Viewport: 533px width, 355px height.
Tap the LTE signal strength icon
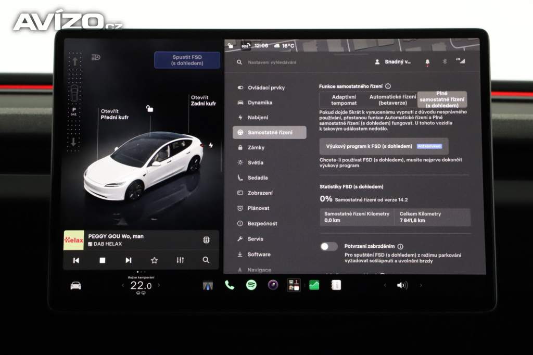461,61
